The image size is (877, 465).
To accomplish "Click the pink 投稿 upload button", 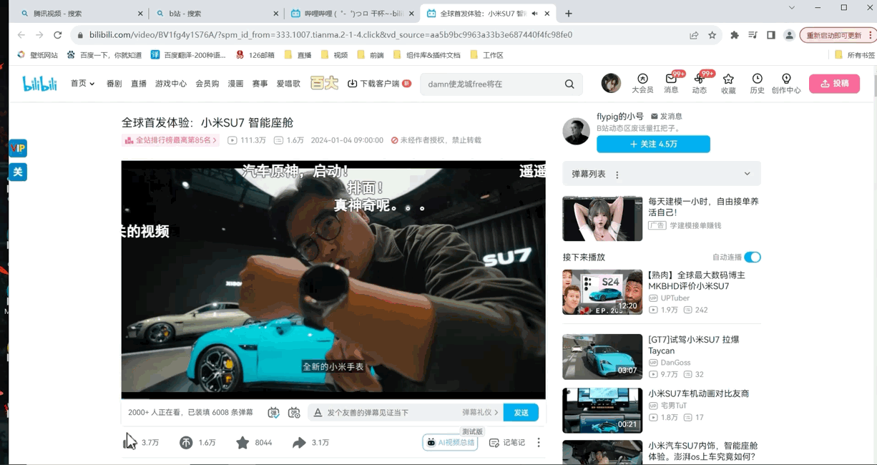I will coord(834,84).
